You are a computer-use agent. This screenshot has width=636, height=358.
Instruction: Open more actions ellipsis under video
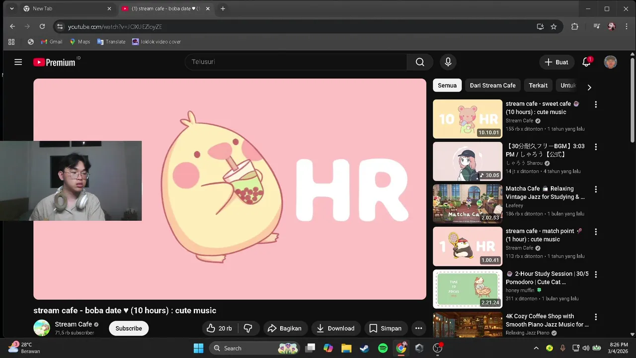[418, 328]
